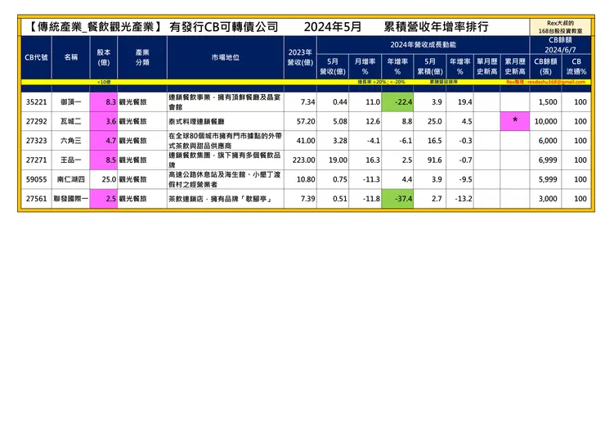Select the name cell 王品一
This screenshot has height=428, width=605.
[71, 160]
